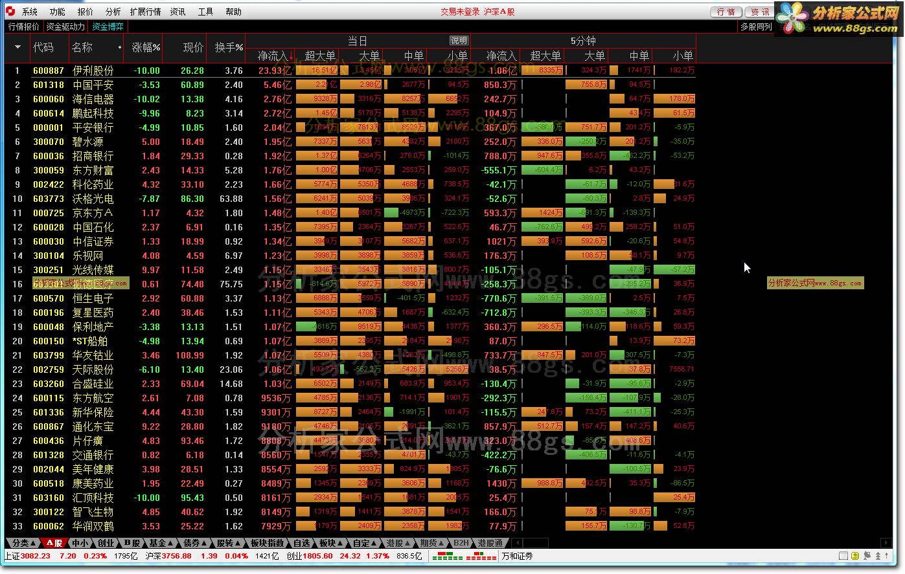
Task: Select stock row 600436 片仔癀
Action: [x=350, y=441]
